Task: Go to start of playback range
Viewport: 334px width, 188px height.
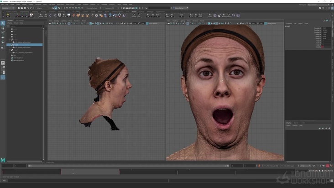Action: point(310,171)
